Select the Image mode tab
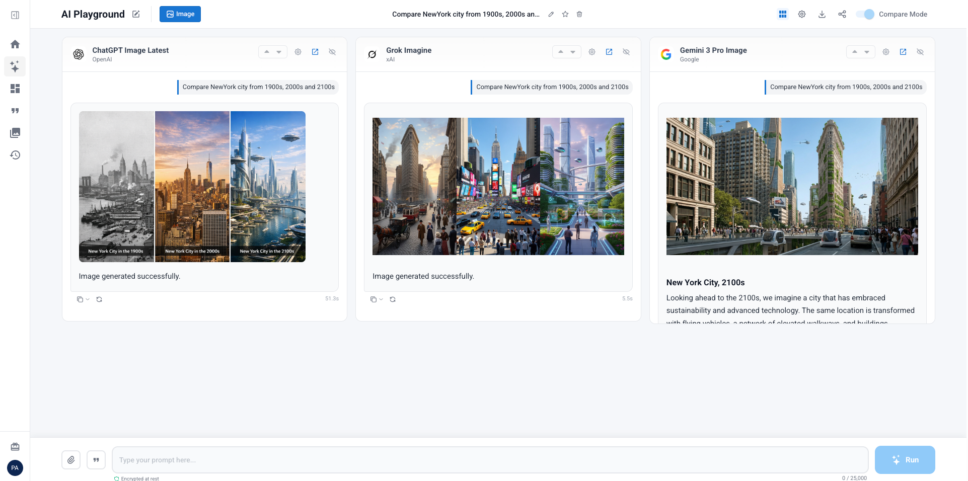 coord(180,14)
